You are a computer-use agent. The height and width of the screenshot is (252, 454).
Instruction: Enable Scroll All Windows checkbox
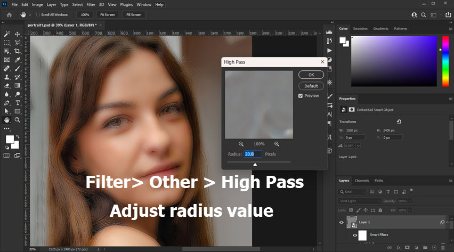(x=38, y=14)
